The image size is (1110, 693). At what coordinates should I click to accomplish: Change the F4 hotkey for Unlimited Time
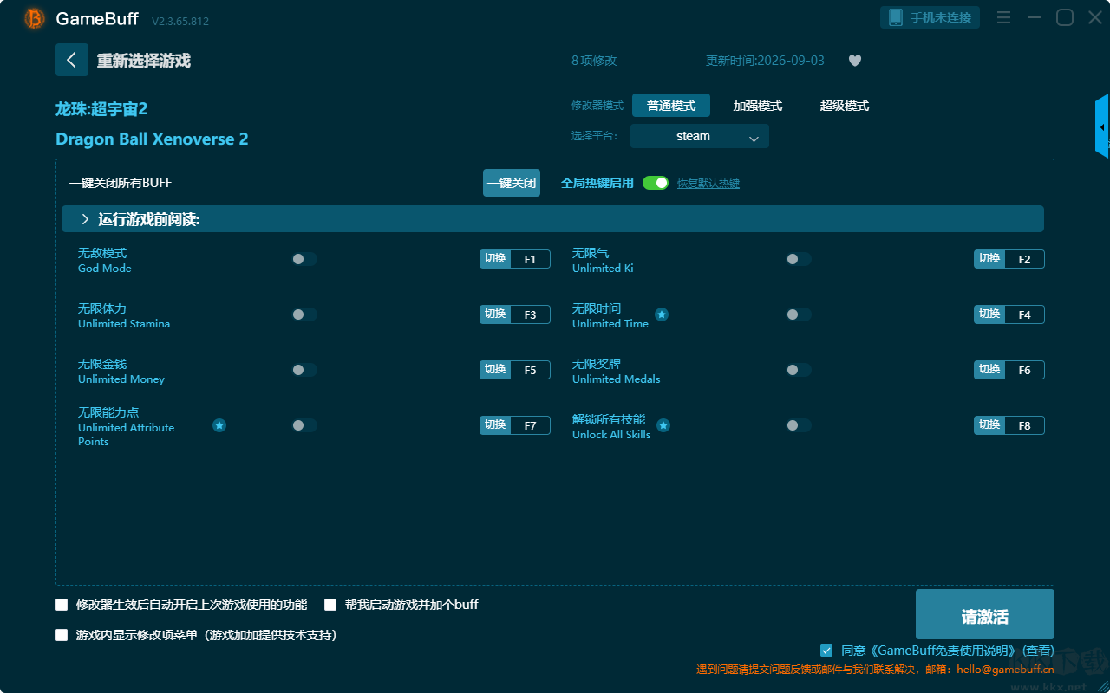[x=1009, y=314]
